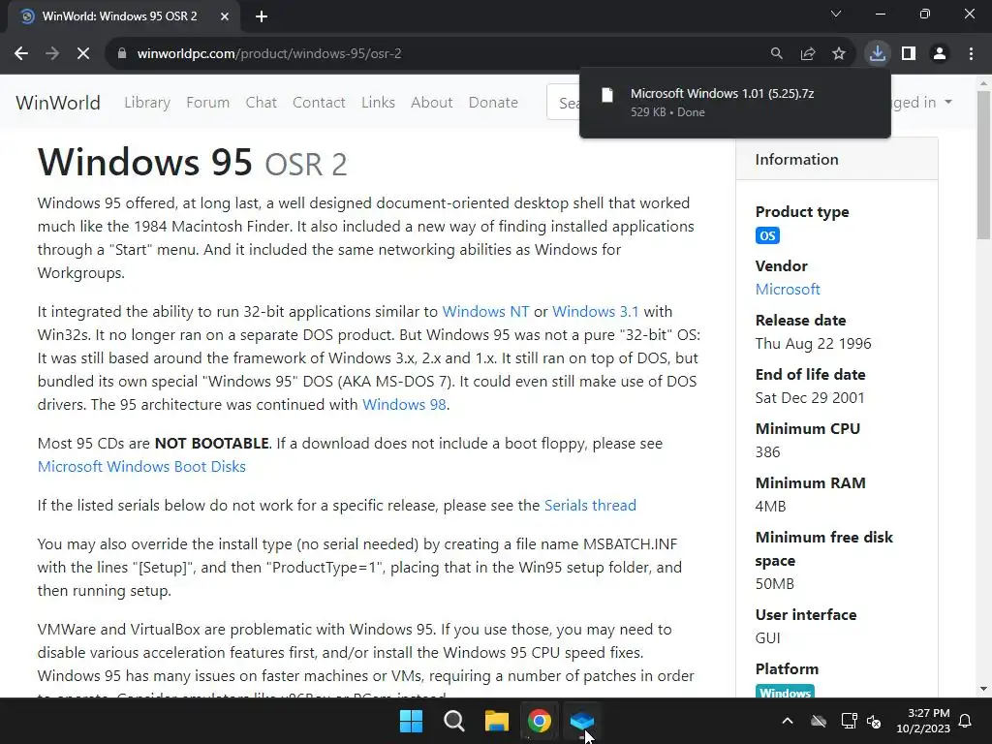This screenshot has width=992, height=744.
Task: Open downloaded Microsoft Windows 1.01 file
Action: point(734,103)
